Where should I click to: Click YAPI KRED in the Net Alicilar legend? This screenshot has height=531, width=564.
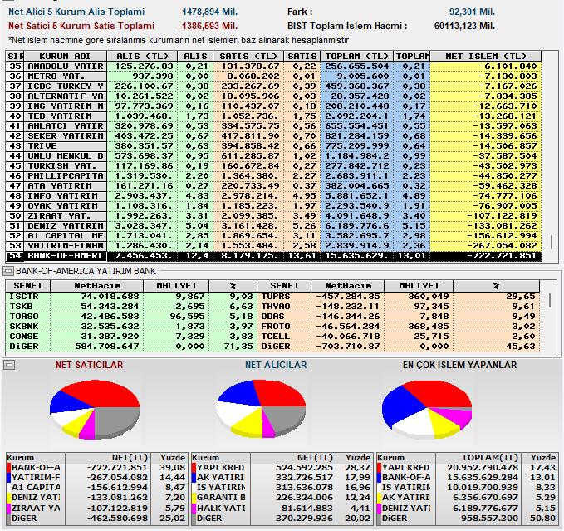(x=221, y=468)
